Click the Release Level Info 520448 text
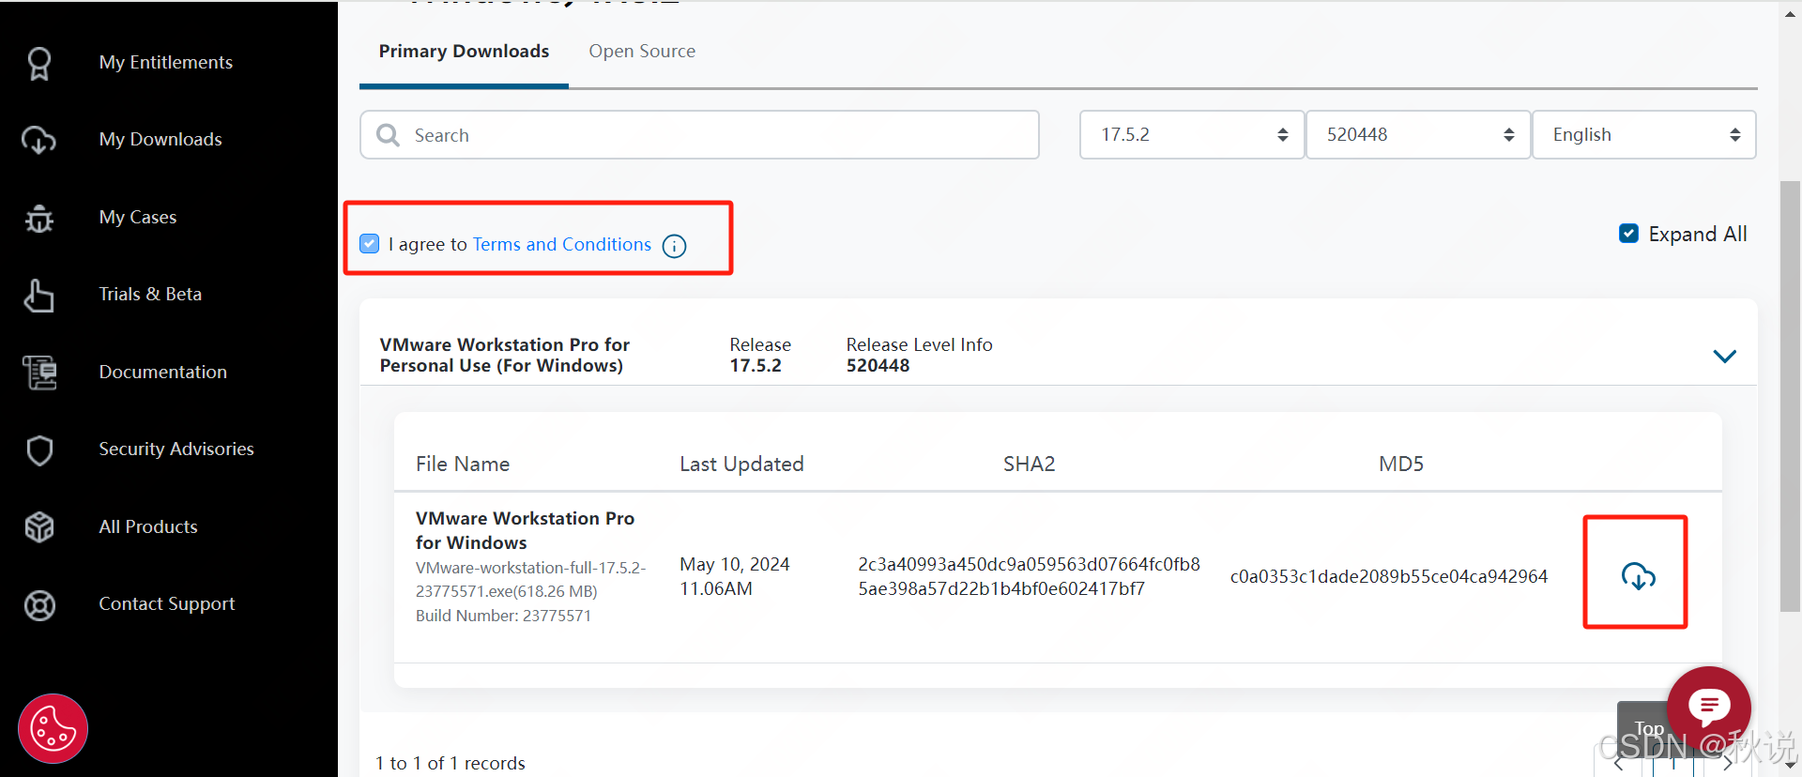Screen dimensions: 1802x777 click(919, 355)
